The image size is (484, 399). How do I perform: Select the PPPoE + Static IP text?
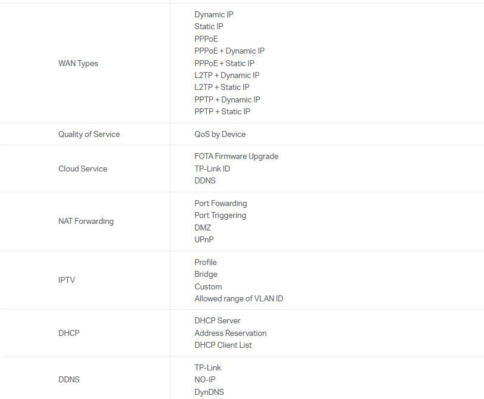[x=224, y=63]
